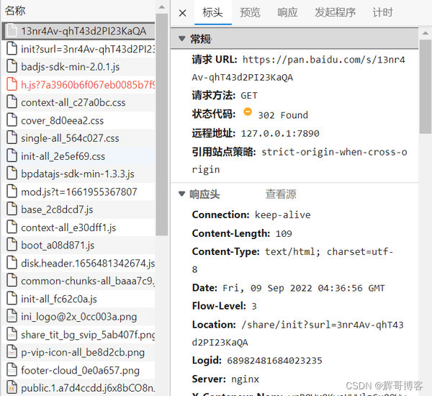Select init-all_fc62c0a.js request
The image size is (432, 396).
tap(78, 299)
